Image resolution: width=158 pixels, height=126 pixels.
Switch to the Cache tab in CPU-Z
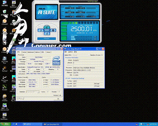point(24,52)
